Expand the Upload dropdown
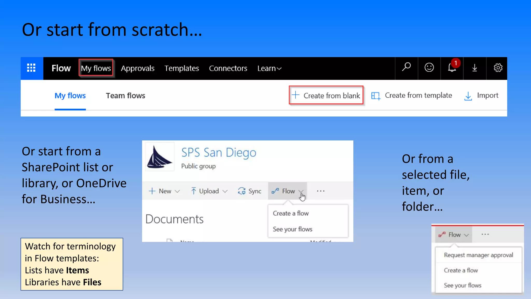This screenshot has width=531, height=299. 209,191
